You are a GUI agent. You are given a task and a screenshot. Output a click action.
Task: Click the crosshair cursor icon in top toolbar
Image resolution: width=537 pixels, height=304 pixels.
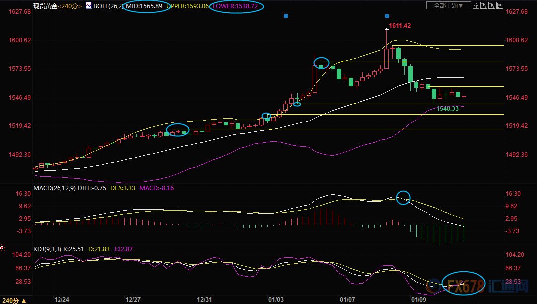[x=476, y=6]
